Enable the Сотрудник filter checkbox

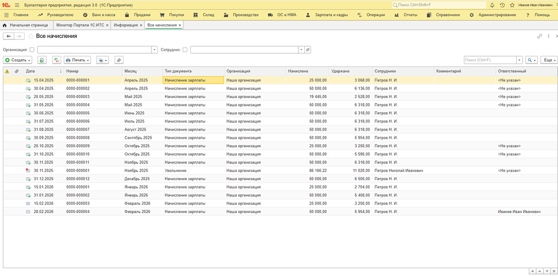coord(185,50)
